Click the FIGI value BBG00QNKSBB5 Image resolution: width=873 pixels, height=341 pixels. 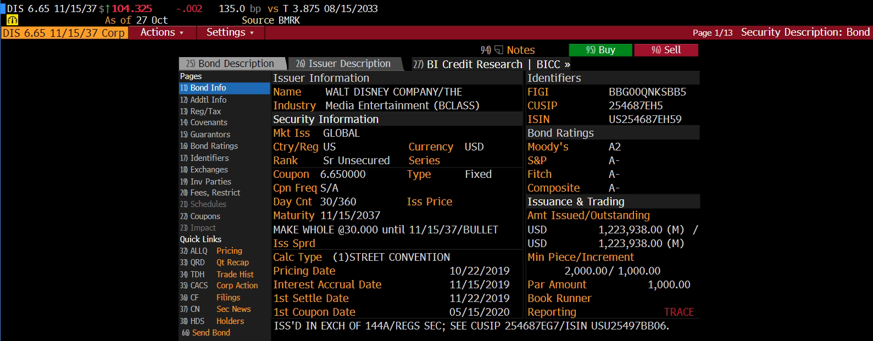coord(647,92)
